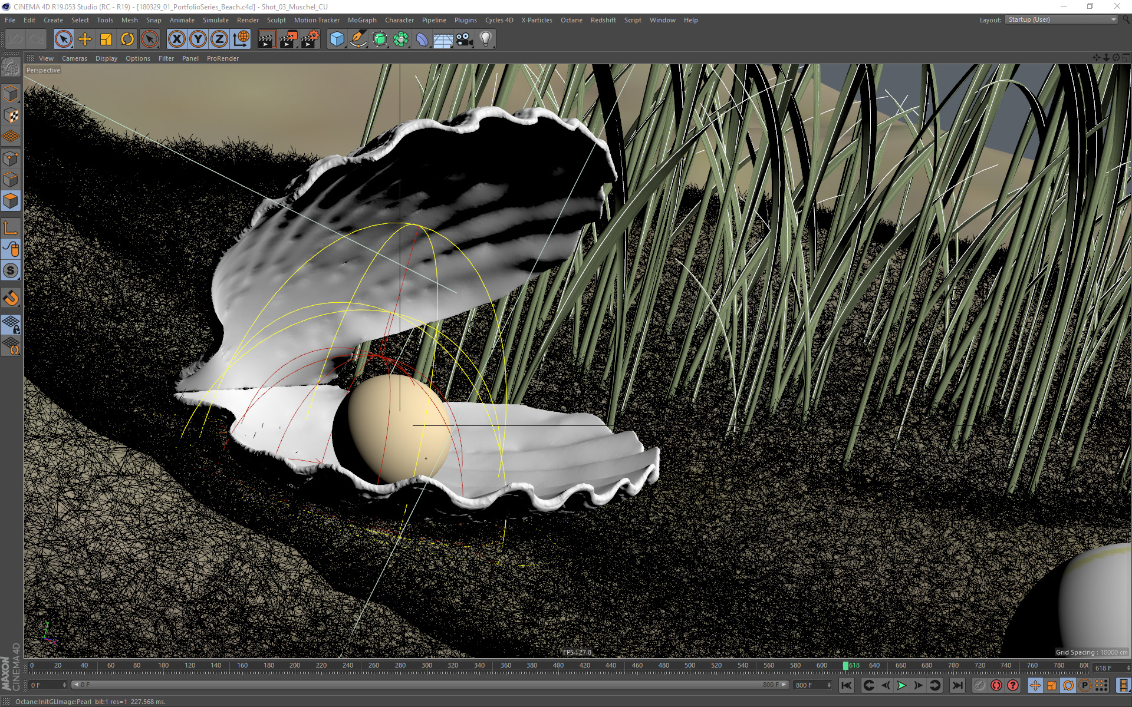This screenshot has width=1132, height=707.
Task: Click the Render to Picture Viewer icon
Action: [x=288, y=39]
